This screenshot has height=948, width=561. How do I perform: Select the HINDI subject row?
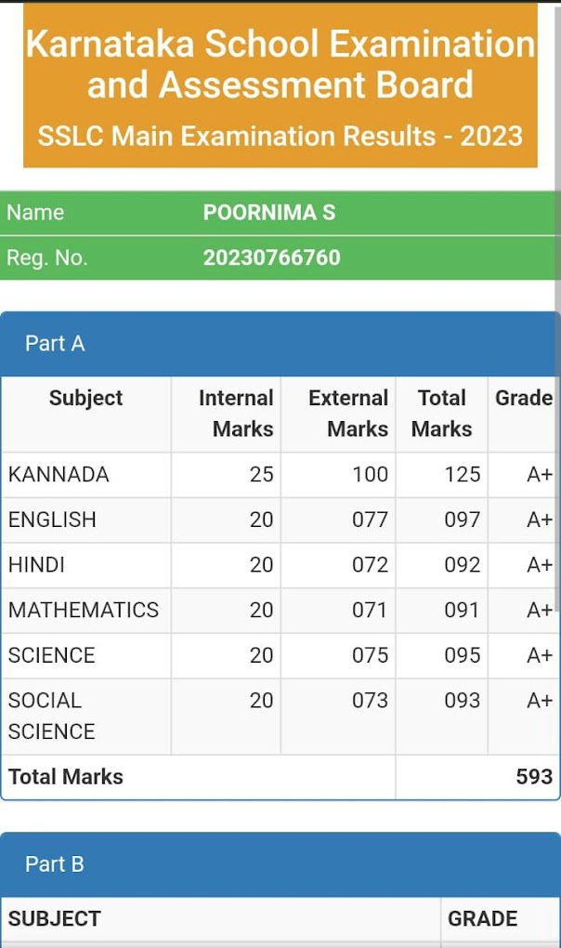[x=280, y=565]
